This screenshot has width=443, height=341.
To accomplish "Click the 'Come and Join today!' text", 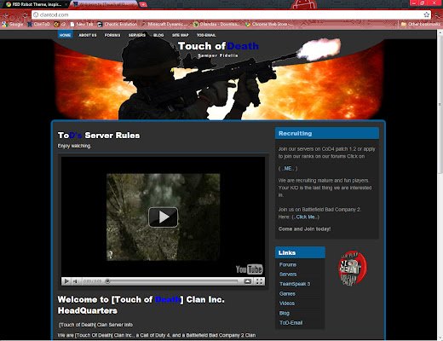I will 304,228.
